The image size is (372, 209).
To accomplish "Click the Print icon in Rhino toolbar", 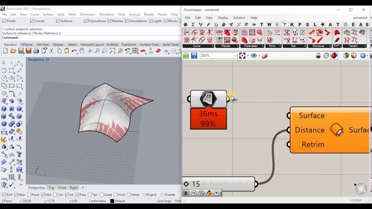I will [x=36, y=51].
